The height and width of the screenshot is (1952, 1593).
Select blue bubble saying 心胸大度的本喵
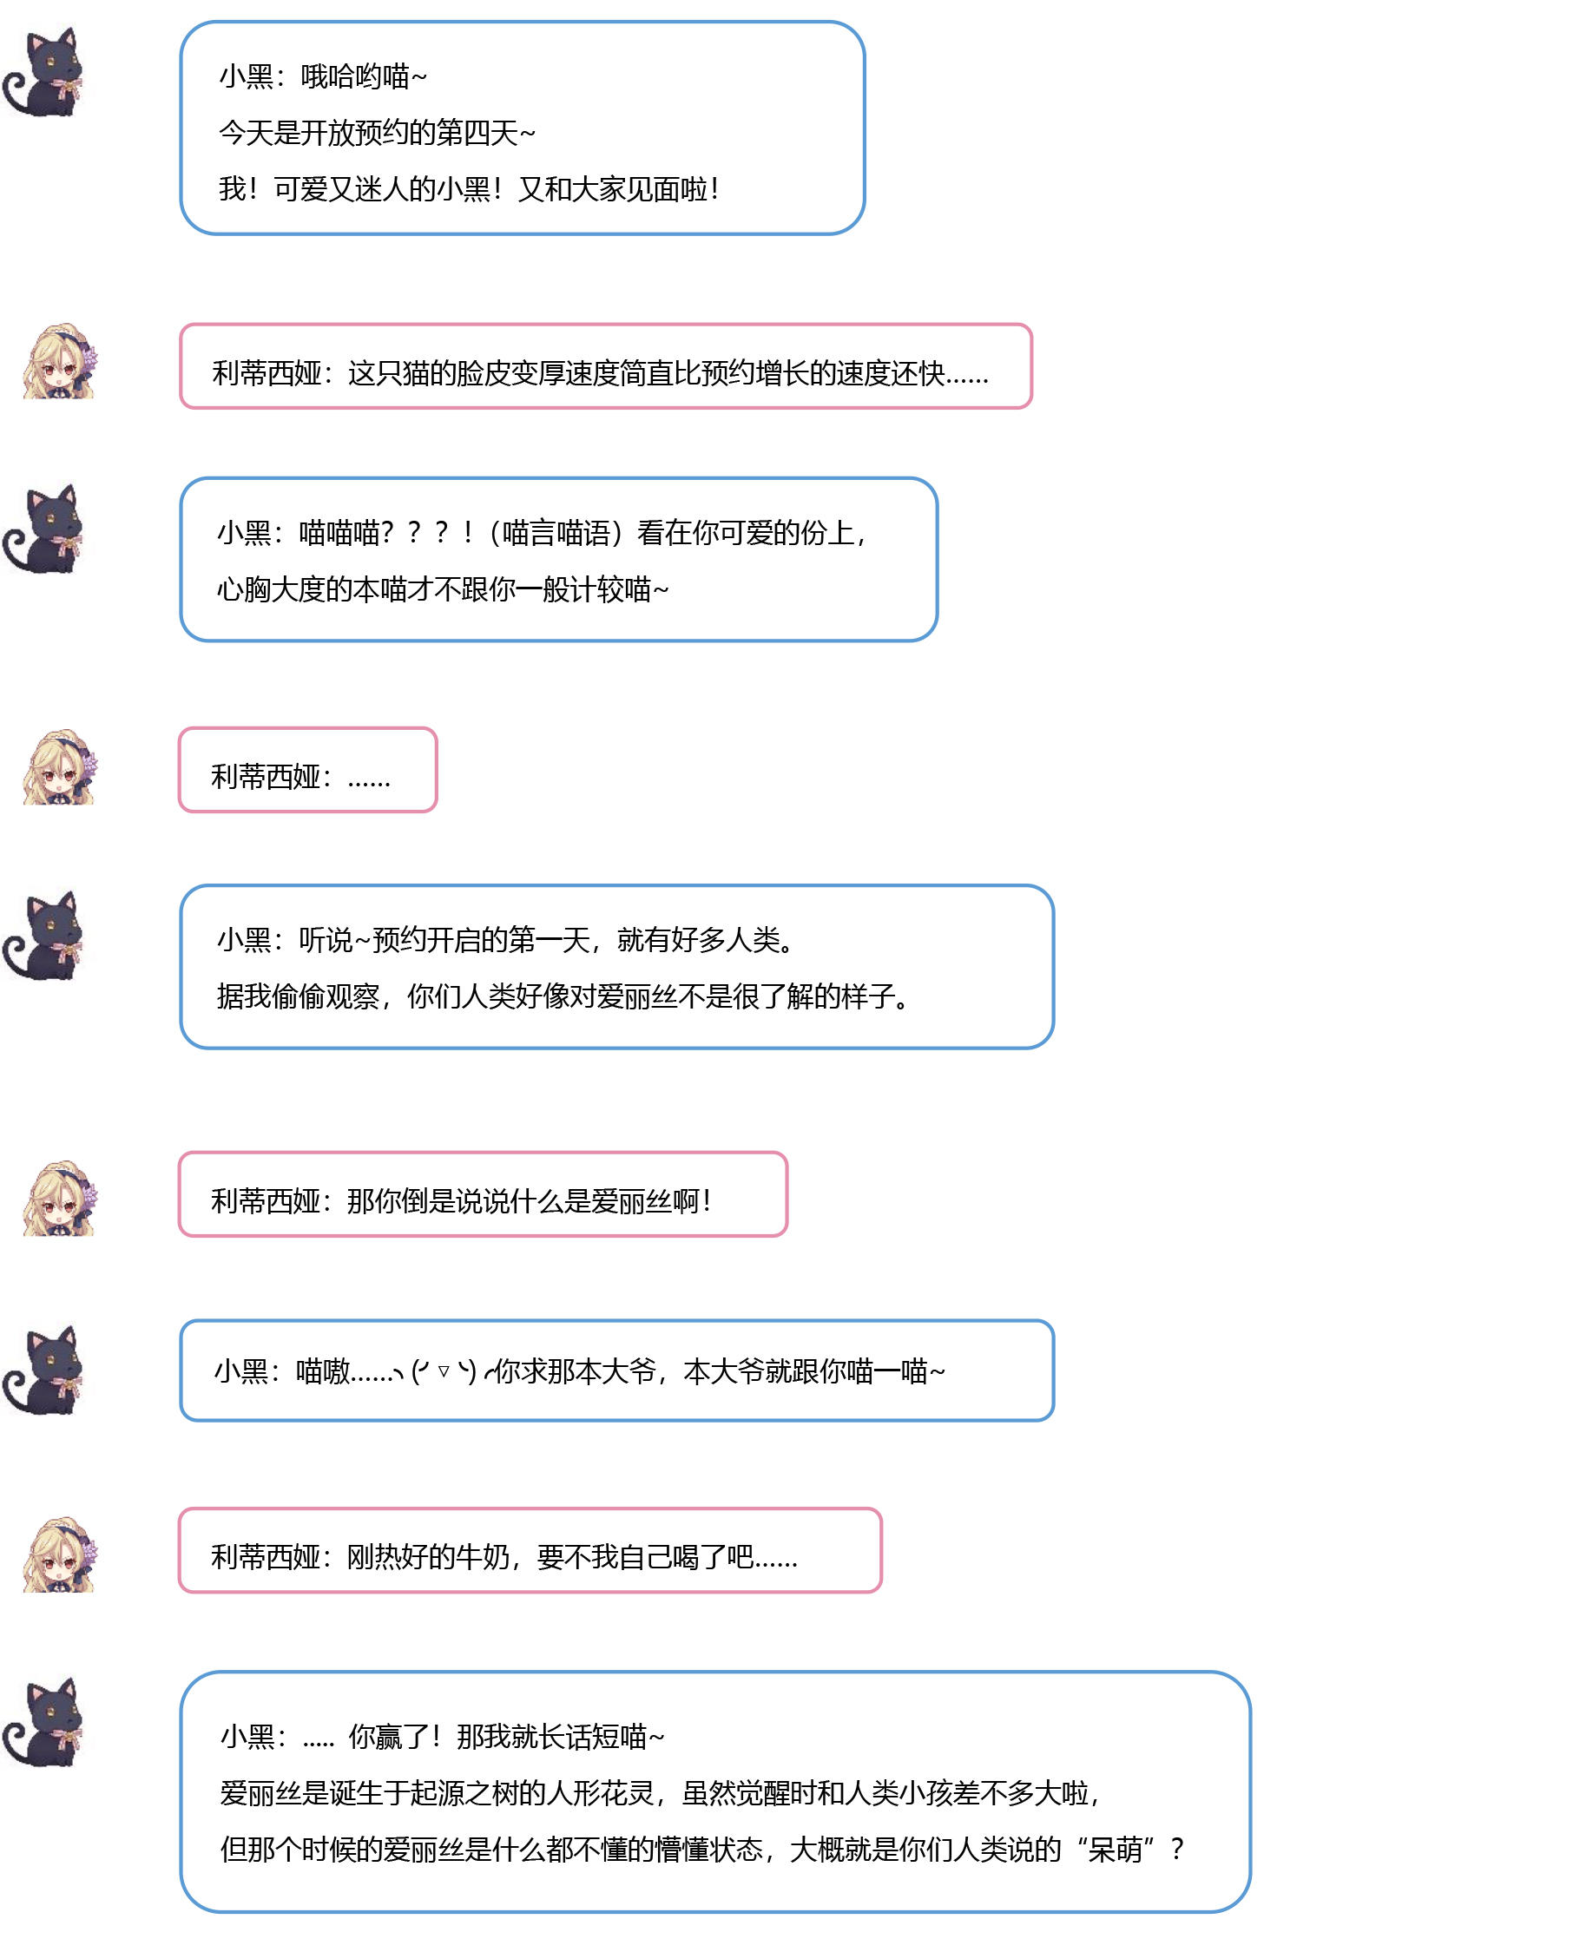(x=559, y=560)
